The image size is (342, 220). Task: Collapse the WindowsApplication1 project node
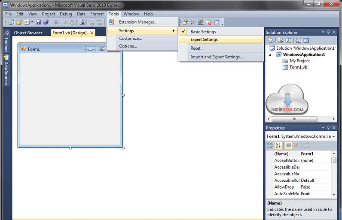pyautogui.click(x=270, y=55)
